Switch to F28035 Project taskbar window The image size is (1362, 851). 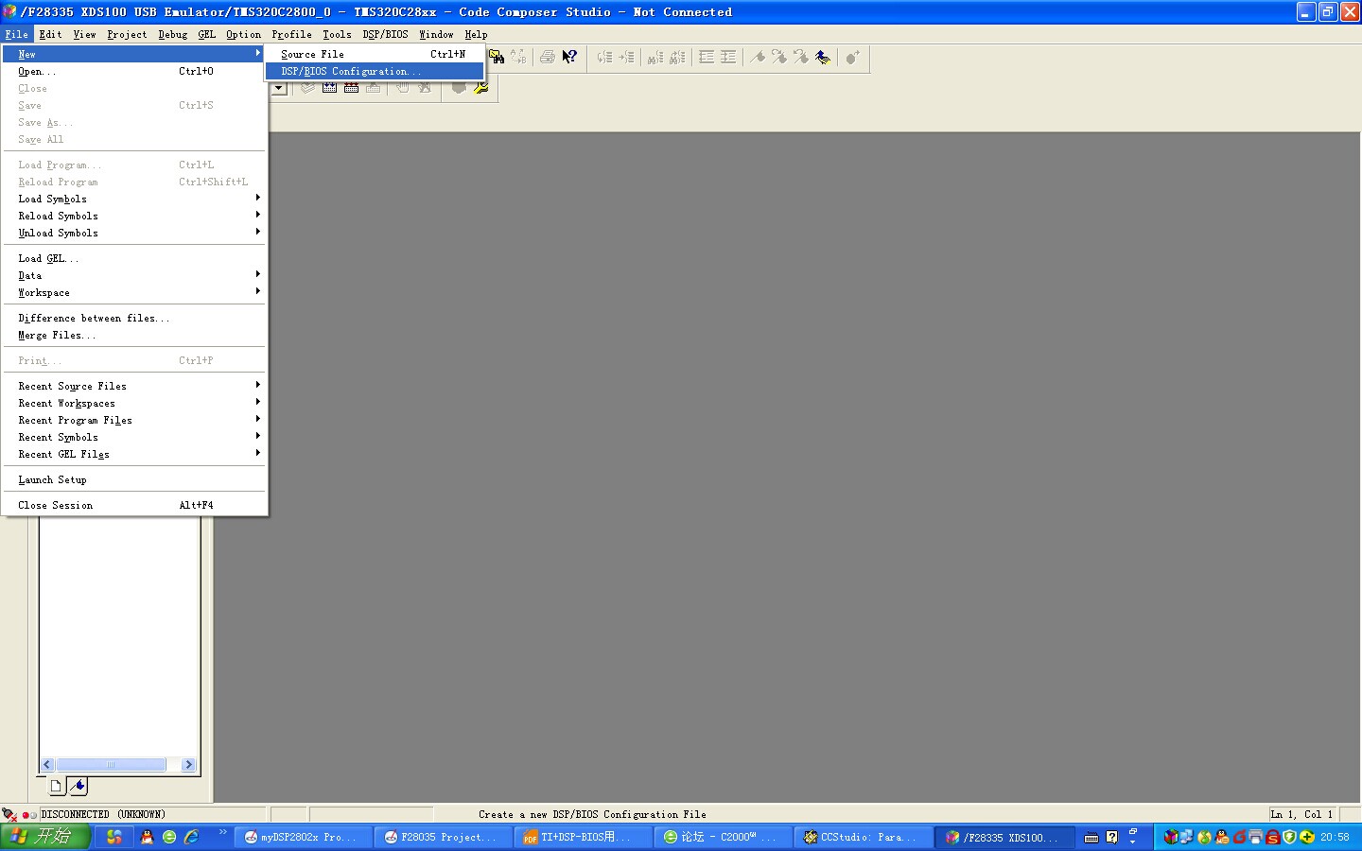point(444,837)
